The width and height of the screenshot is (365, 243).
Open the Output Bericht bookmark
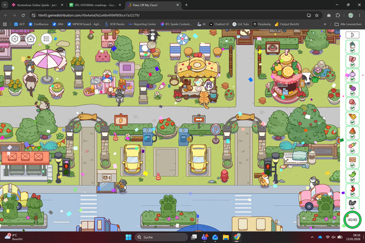(x=287, y=24)
